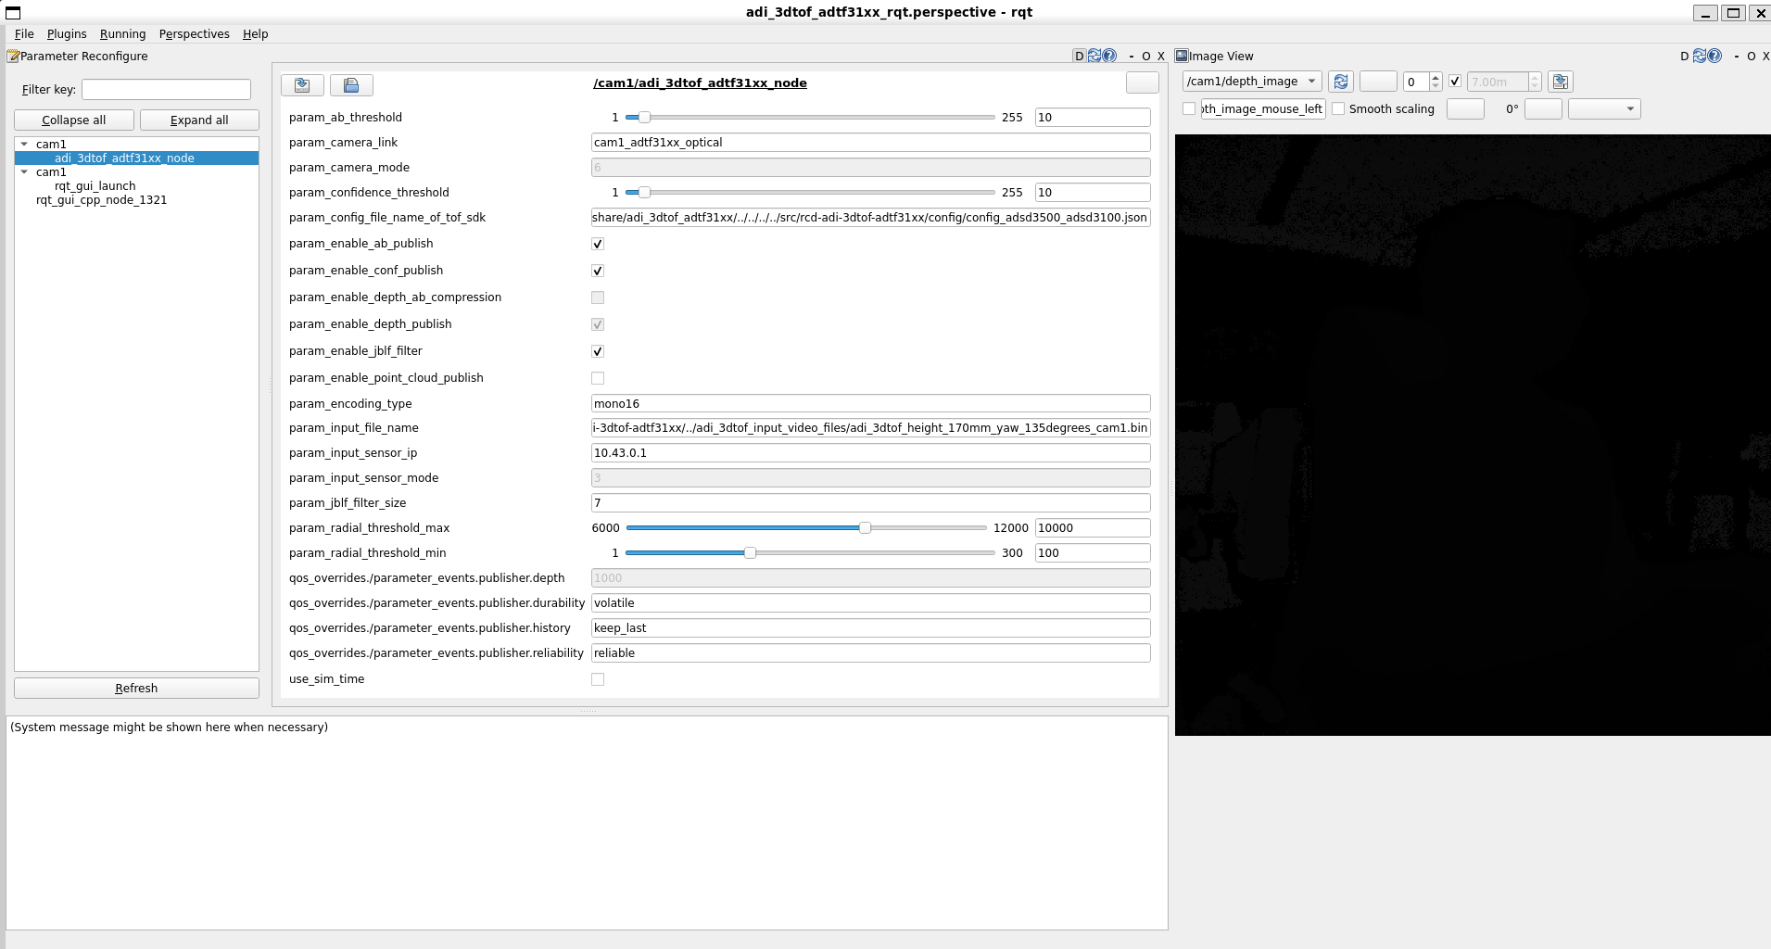1771x949 pixels.
Task: Click the Expand all button
Action: click(199, 120)
